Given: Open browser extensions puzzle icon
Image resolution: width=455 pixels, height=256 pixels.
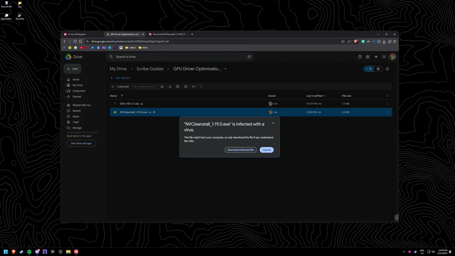Looking at the screenshot, I should tap(379, 42).
